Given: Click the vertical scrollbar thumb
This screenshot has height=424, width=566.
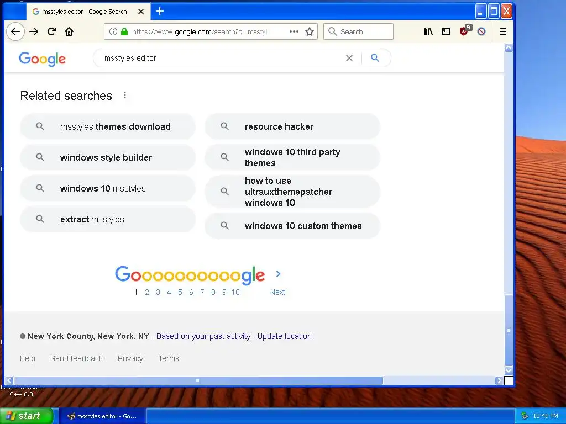Looking at the screenshot, I should [509, 330].
